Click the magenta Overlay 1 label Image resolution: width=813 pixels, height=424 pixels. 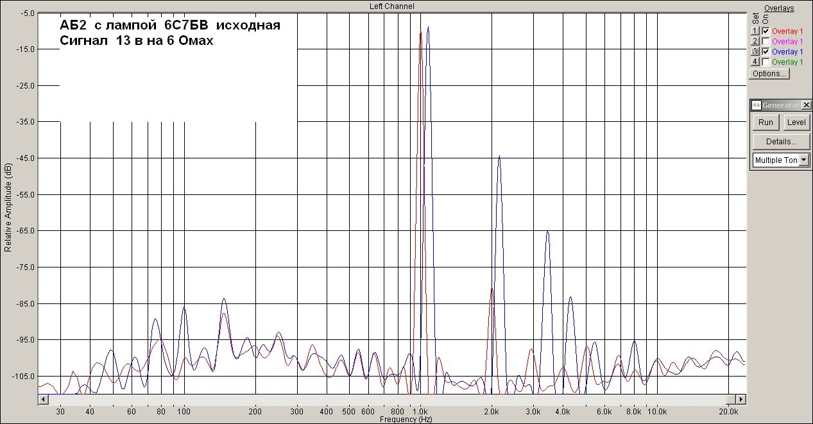tap(787, 42)
